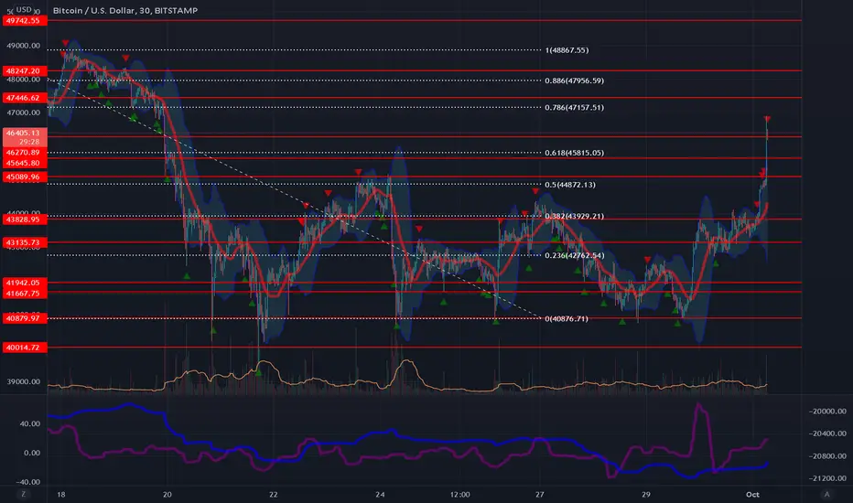Click the 39000.00 price axis value
The image size is (853, 503).
tap(24, 381)
